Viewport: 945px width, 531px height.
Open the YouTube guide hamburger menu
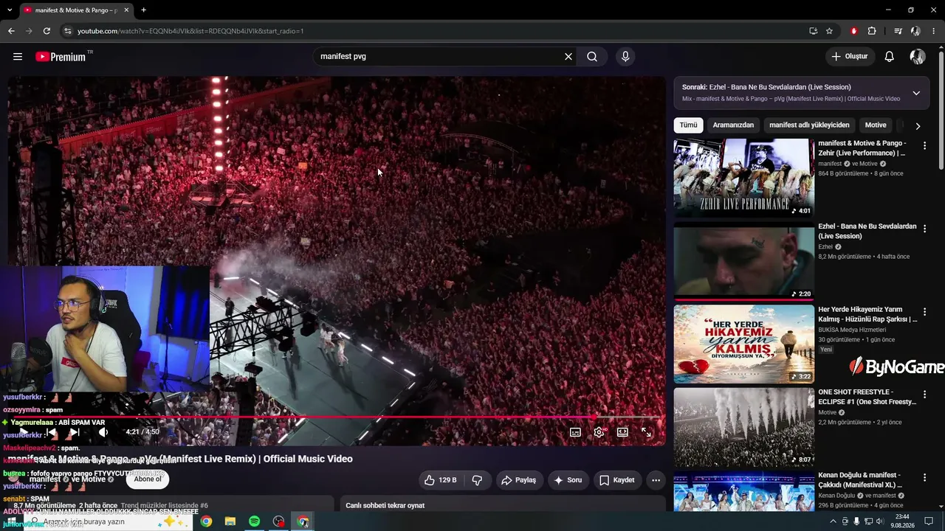click(18, 57)
